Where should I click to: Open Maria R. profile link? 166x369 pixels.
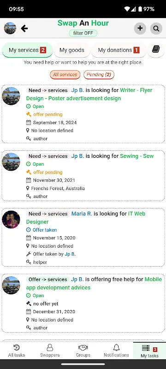click(x=82, y=214)
